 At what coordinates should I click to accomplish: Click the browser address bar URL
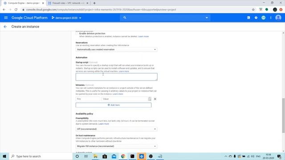point(101,10)
